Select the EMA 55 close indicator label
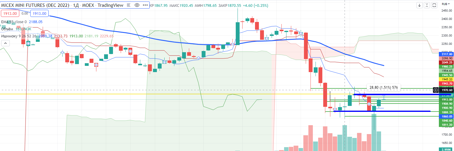Screen dimensions: 454x151 [14, 22]
